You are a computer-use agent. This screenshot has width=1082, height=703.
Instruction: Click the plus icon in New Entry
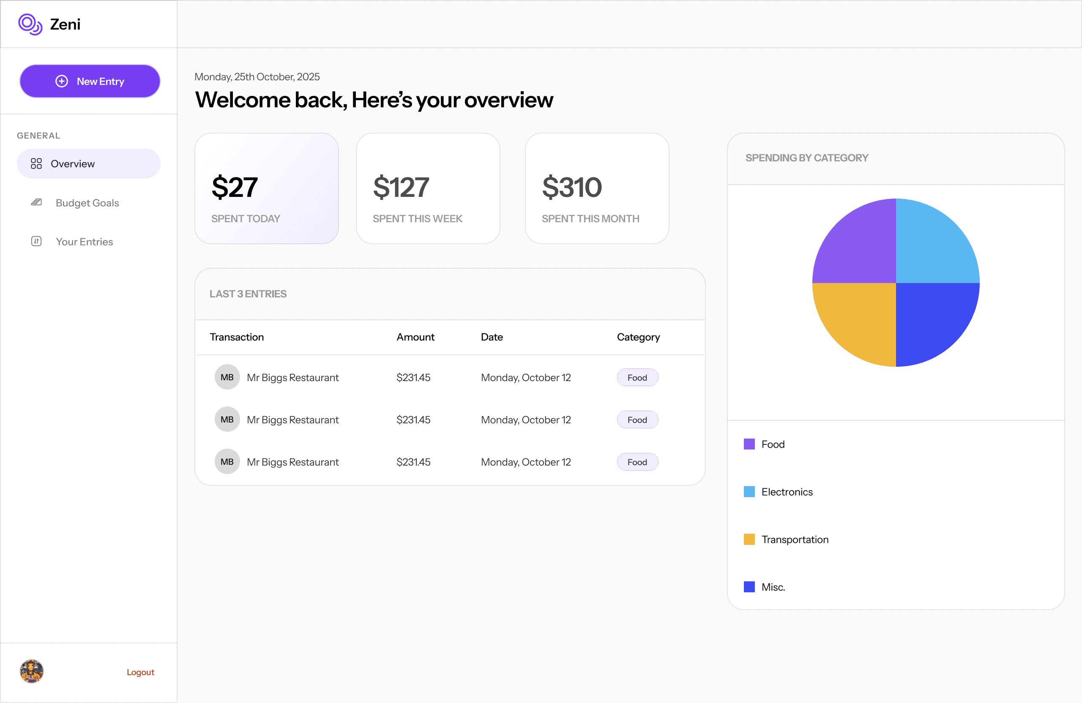coord(62,82)
